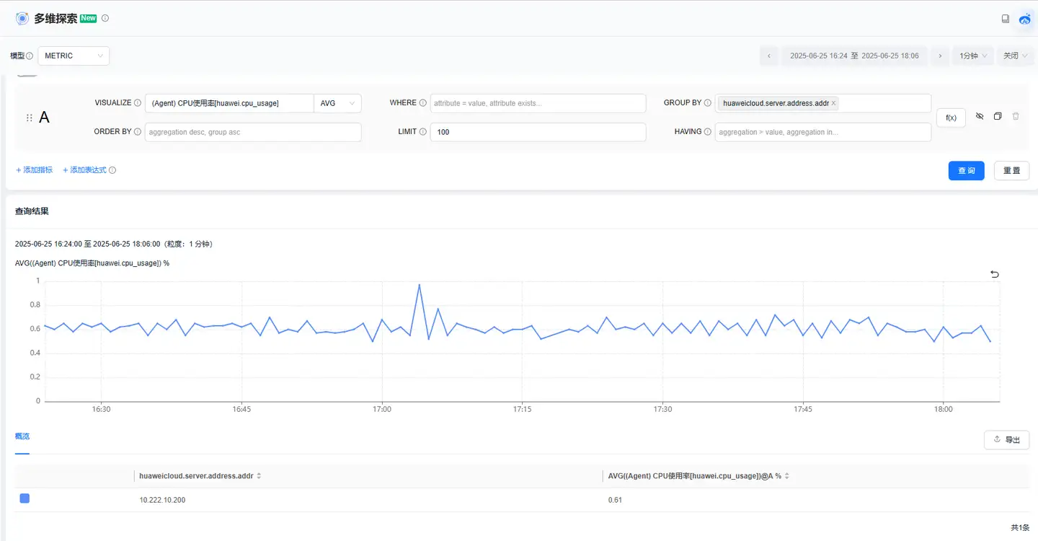Expand the 1分钟 granularity dropdown
Viewport: 1038px width, 541px height.
tap(972, 56)
